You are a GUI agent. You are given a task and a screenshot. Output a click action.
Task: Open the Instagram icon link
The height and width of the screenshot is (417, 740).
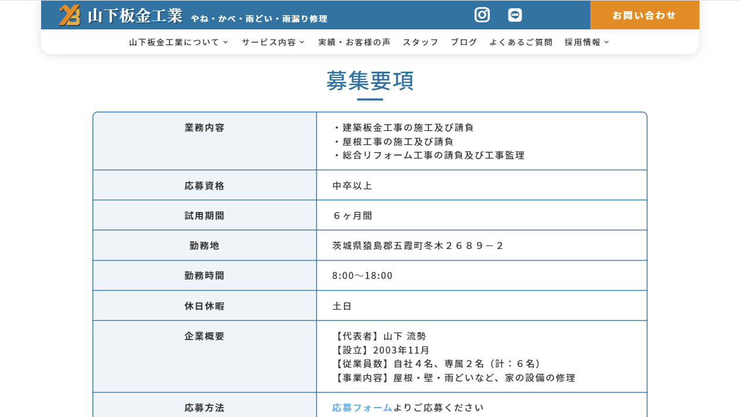pos(482,15)
